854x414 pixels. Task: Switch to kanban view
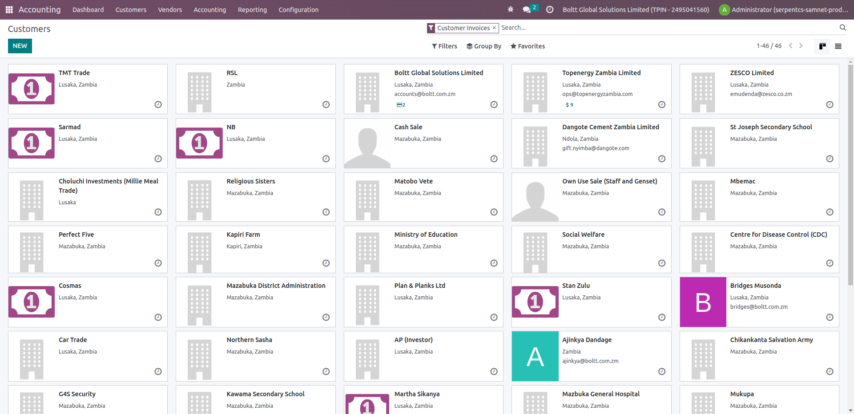click(822, 46)
